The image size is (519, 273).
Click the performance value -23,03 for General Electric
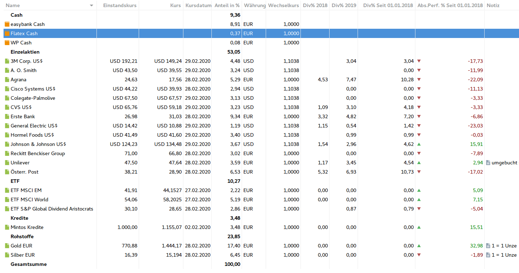coord(475,126)
